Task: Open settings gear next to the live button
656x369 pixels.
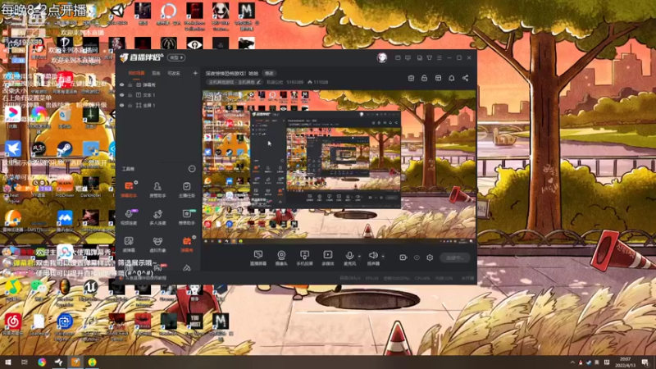Action: pos(430,257)
